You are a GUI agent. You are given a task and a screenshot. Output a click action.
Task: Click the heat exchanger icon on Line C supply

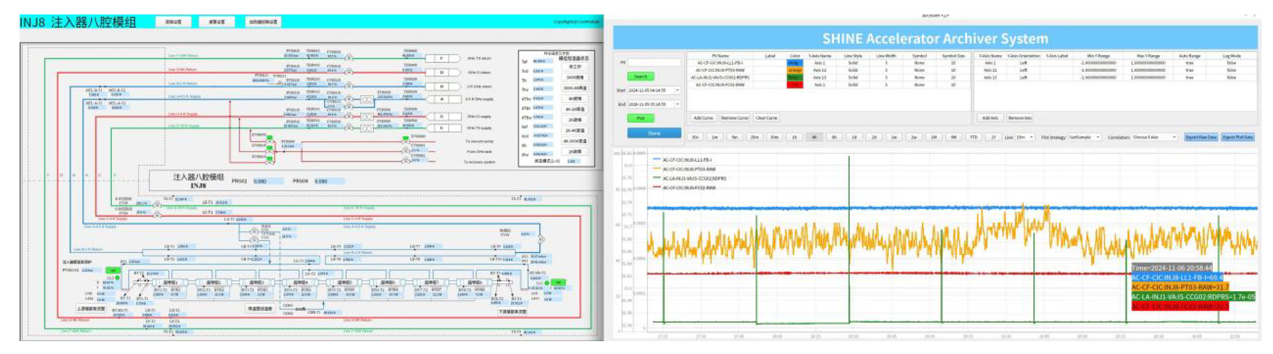pyautogui.click(x=367, y=116)
